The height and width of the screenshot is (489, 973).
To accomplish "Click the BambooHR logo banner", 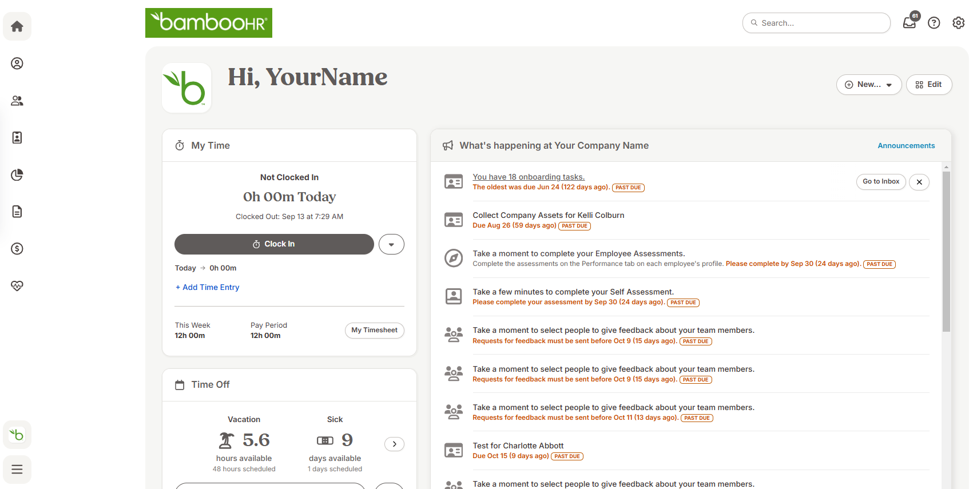I will pos(209,23).
